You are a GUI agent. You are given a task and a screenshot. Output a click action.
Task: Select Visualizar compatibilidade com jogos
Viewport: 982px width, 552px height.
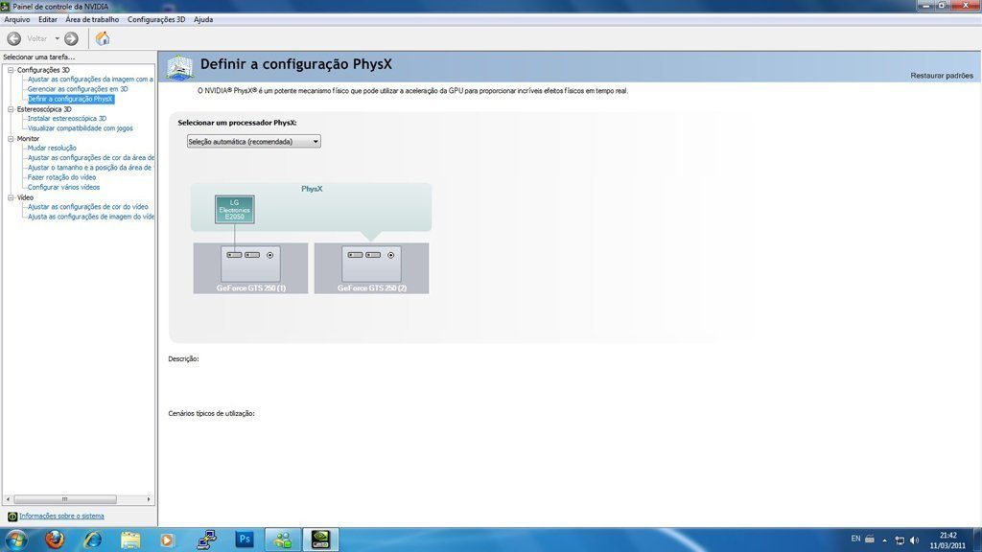[81, 128]
